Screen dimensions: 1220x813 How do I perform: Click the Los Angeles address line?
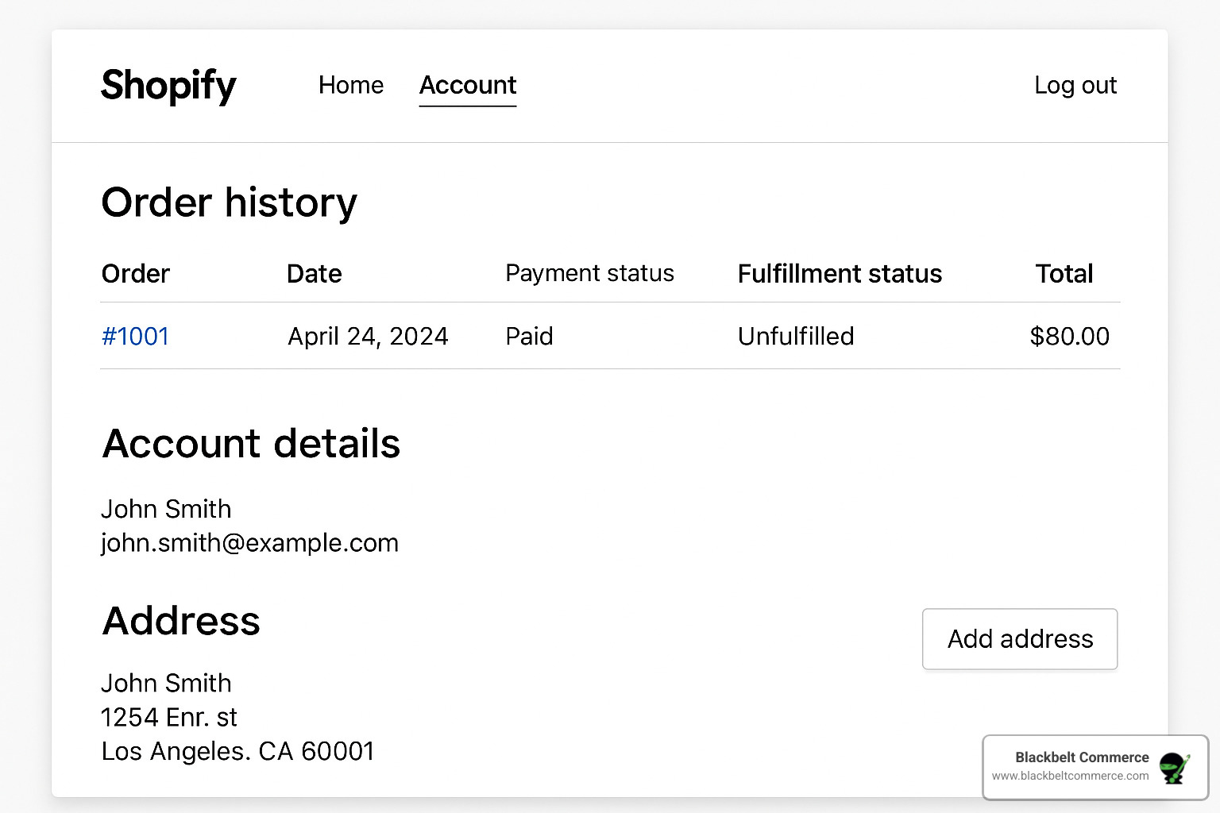pyautogui.click(x=237, y=751)
